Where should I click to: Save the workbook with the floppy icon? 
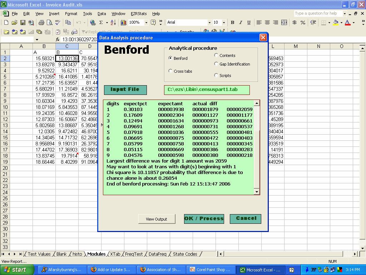coord(23,23)
